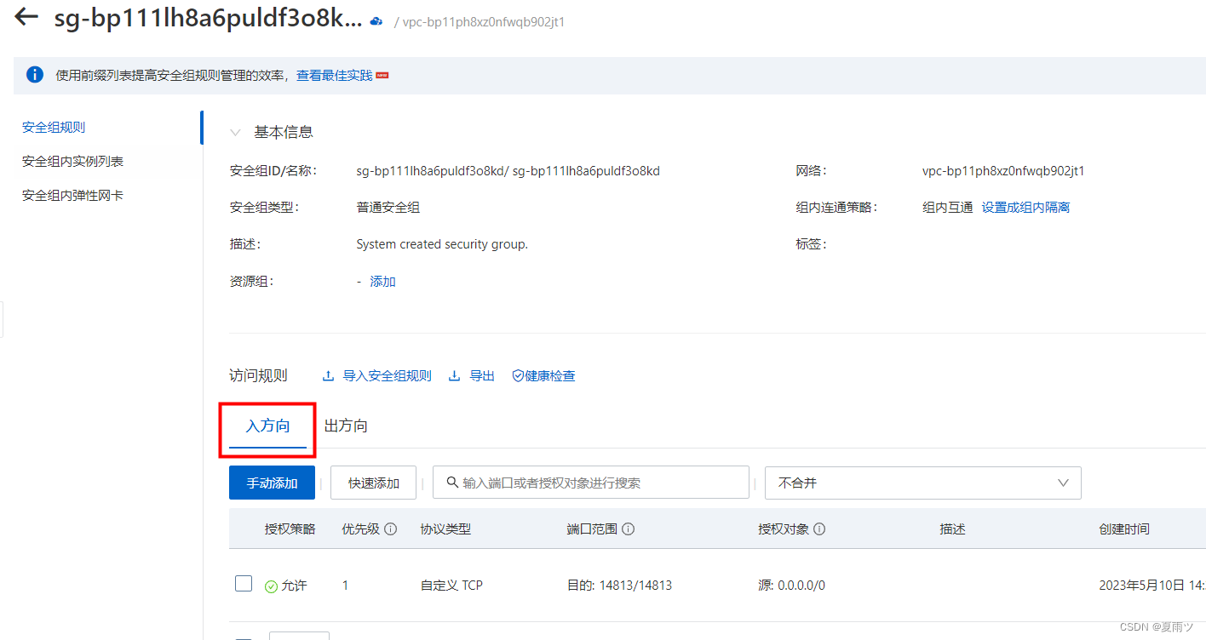1206x640 pixels.
Task: Open the 查看最佳实践 link
Action: 335,76
